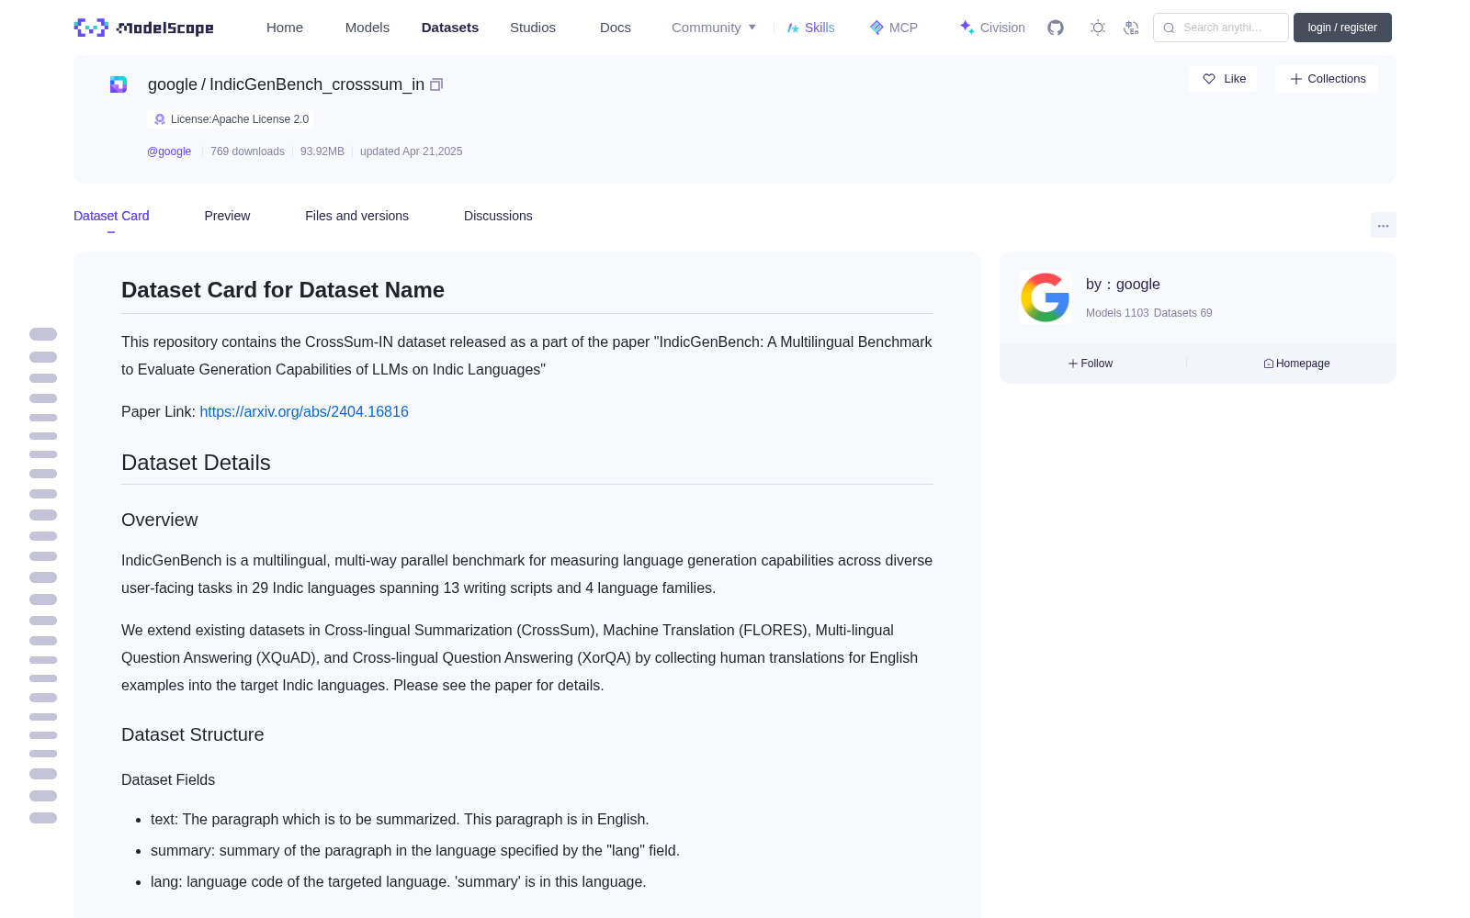1470x918 pixels.
Task: Open the Preview tab
Action: pos(227,216)
